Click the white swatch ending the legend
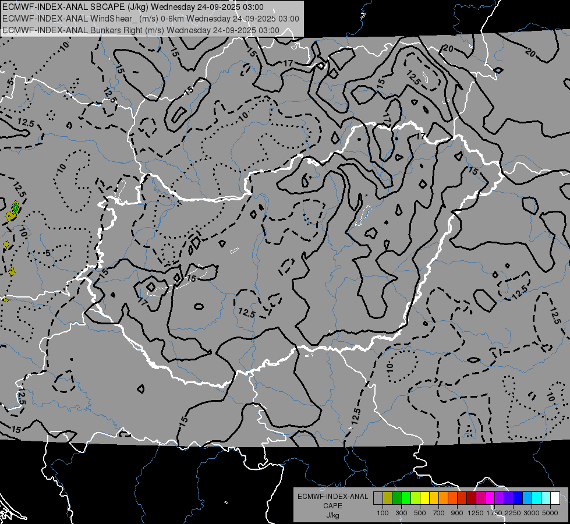 [555, 498]
